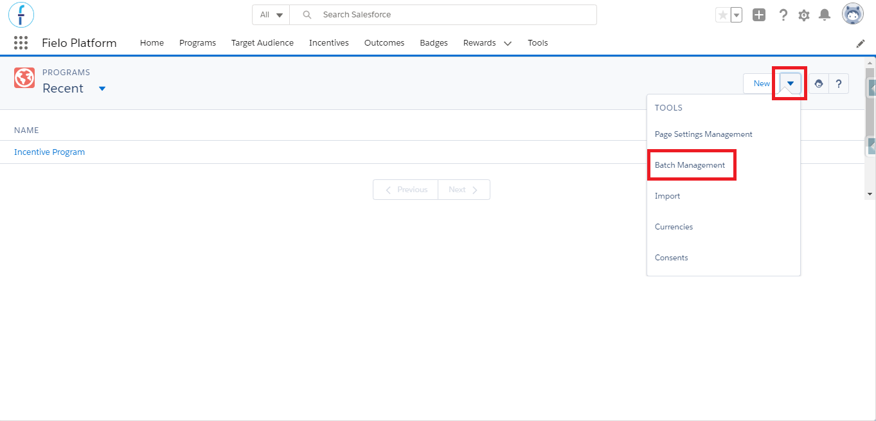Viewport: 876px width, 421px height.
Task: Click the character icon beside the tools dropdown
Action: (818, 84)
